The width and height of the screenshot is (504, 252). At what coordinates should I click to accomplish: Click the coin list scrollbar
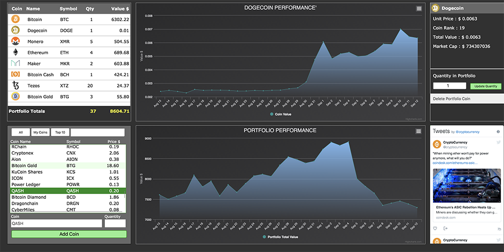pyautogui.click(x=125, y=195)
